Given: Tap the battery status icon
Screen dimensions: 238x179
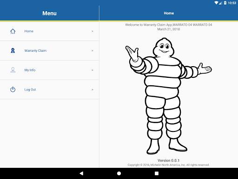Looking at the screenshot, I should click(x=225, y=3).
